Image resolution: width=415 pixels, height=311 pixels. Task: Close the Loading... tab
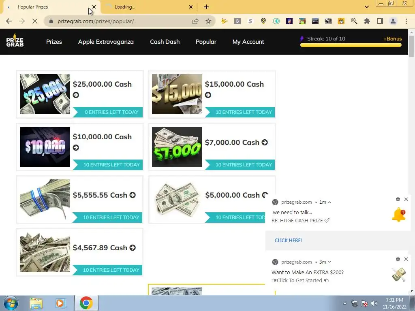[191, 7]
